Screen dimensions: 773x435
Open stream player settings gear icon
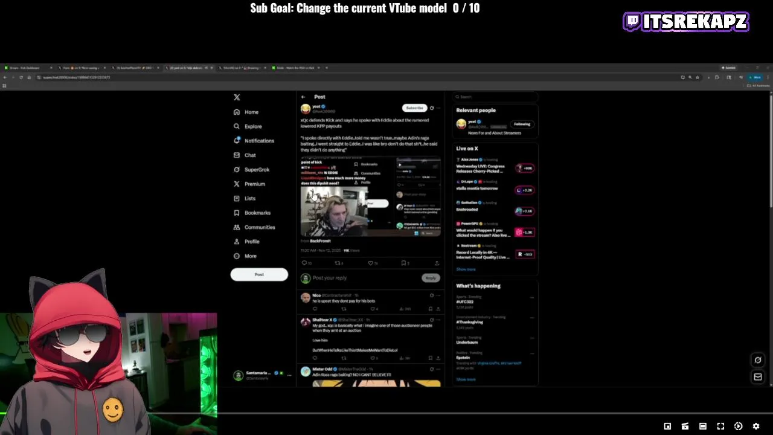coord(756,427)
